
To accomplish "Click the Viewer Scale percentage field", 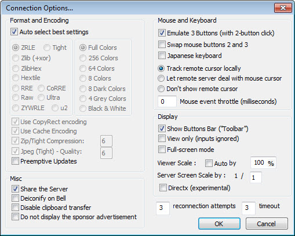I will point(263,163).
